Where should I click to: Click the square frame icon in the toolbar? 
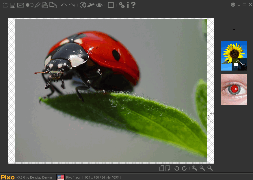111,5
